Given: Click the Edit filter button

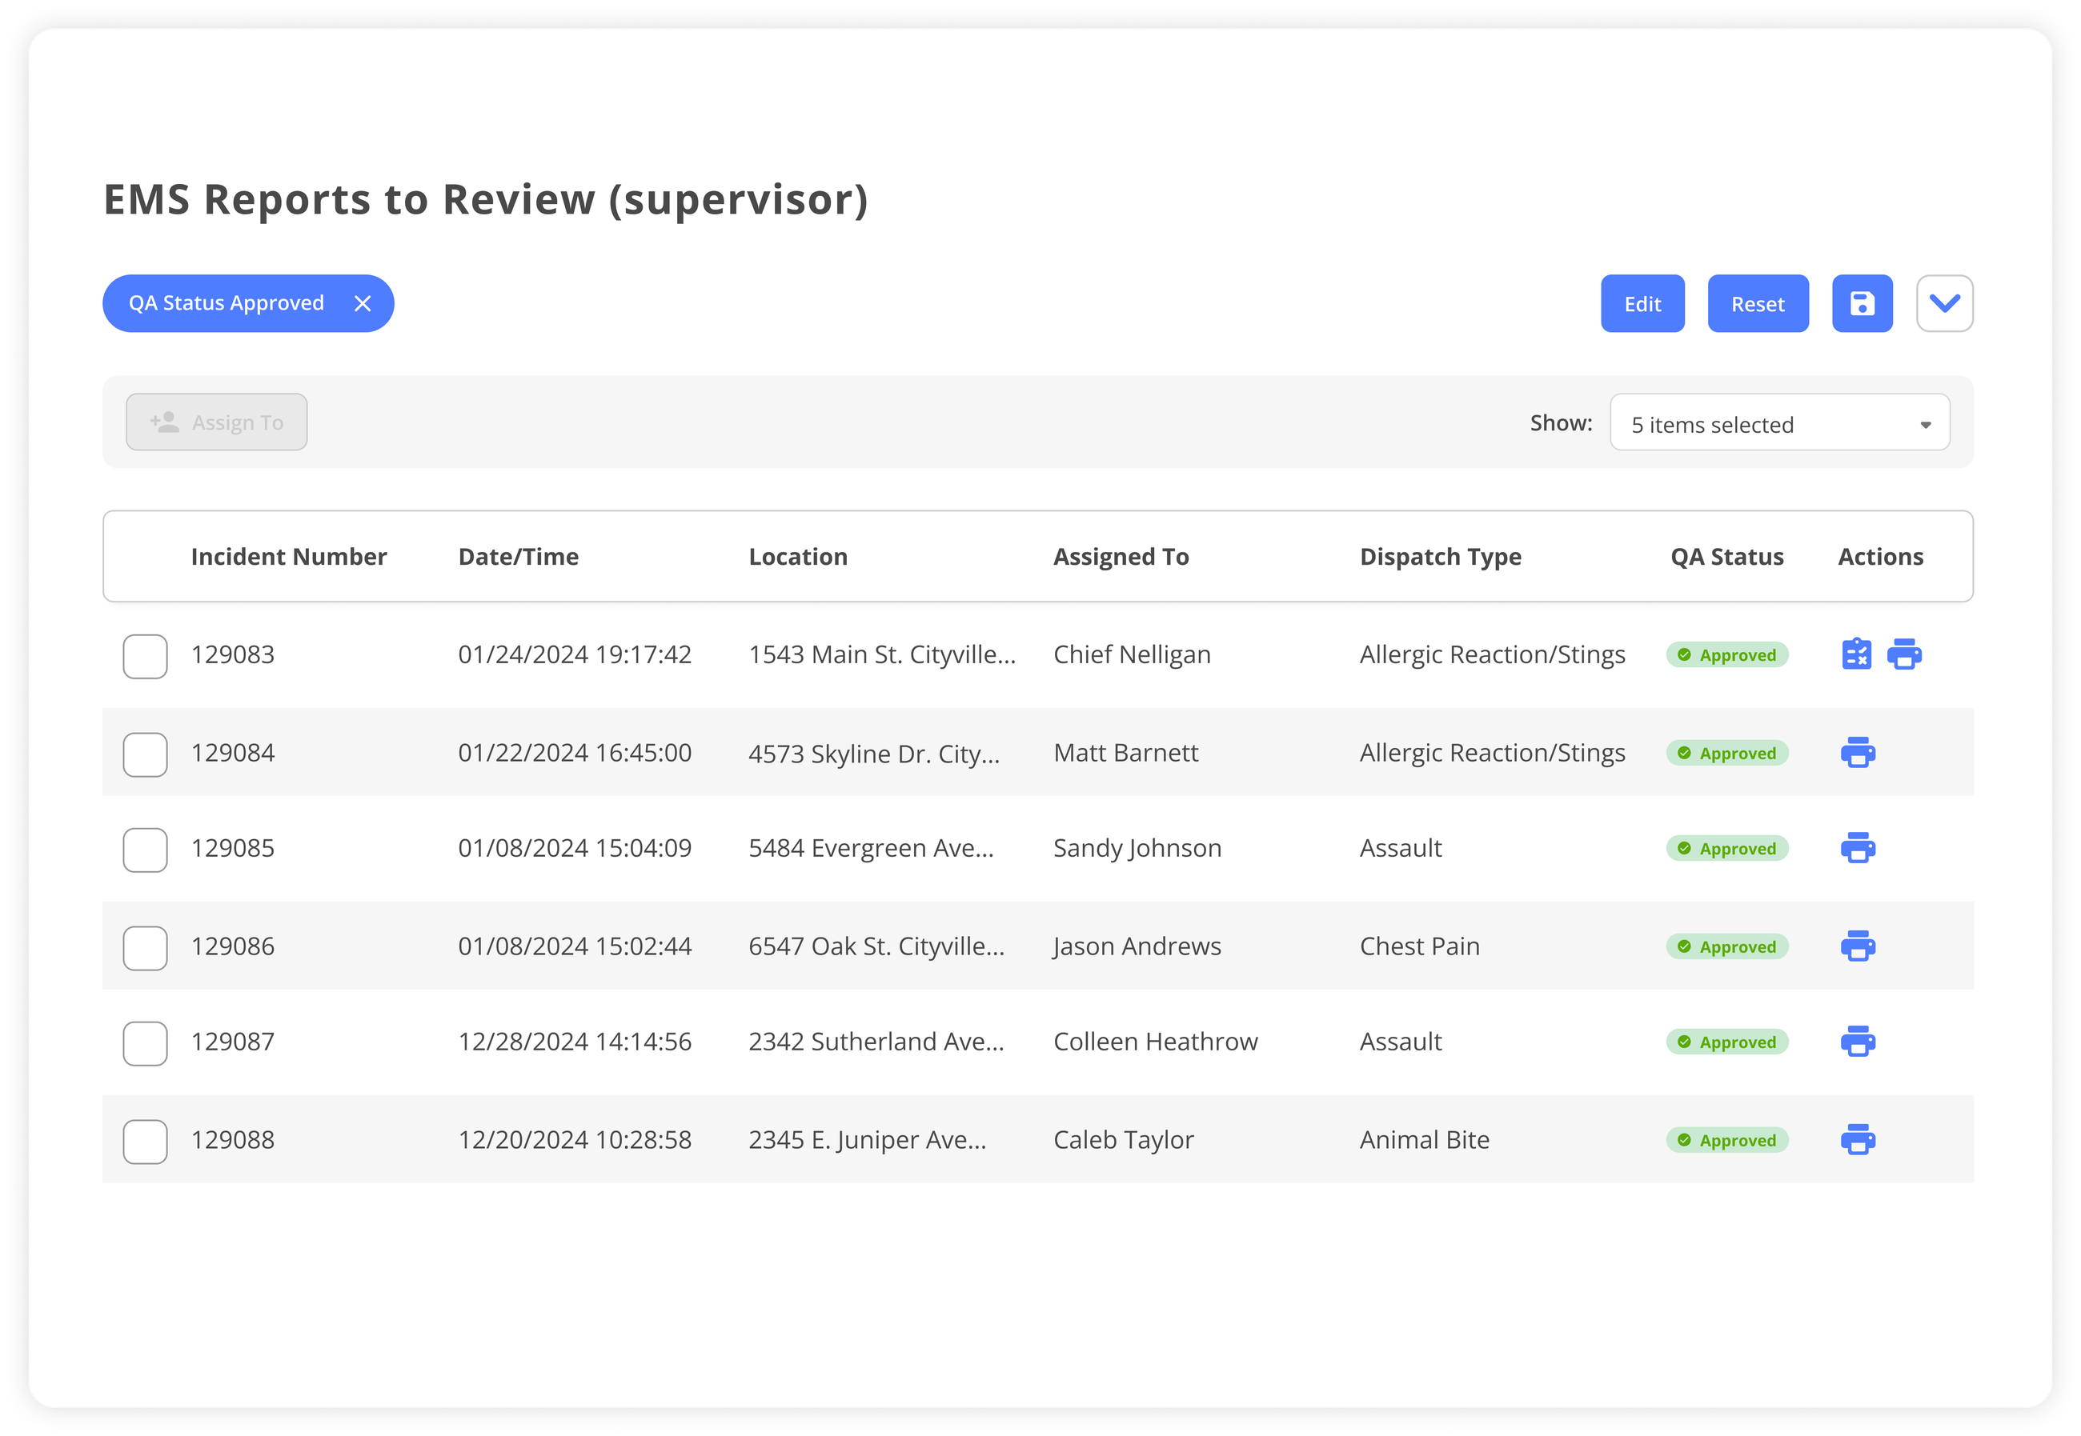Looking at the screenshot, I should pyautogui.click(x=1642, y=303).
